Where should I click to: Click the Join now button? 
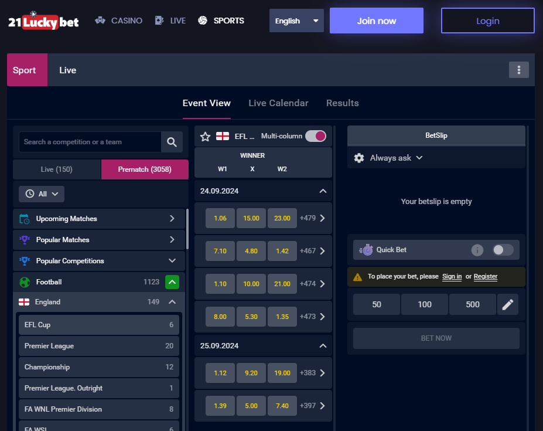pos(376,20)
